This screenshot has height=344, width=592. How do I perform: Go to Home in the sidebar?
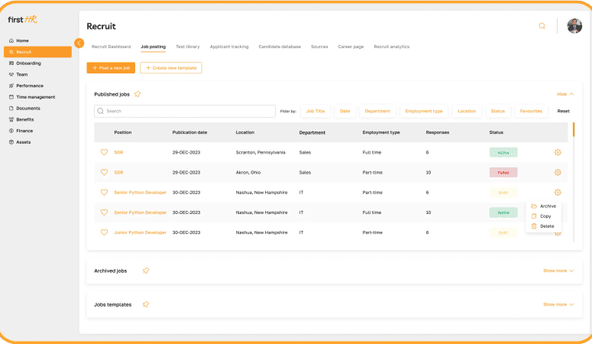[22, 41]
